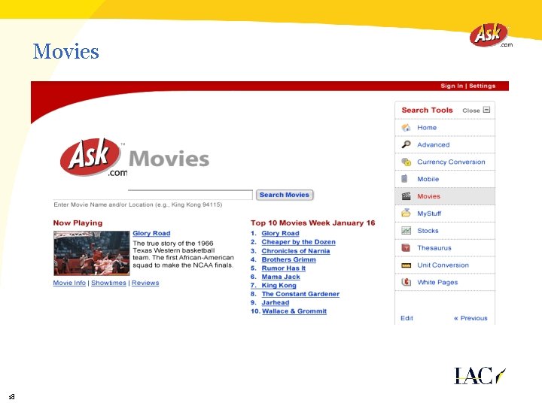Open Mama Jack link
This screenshot has width=542, height=406.
281,277
